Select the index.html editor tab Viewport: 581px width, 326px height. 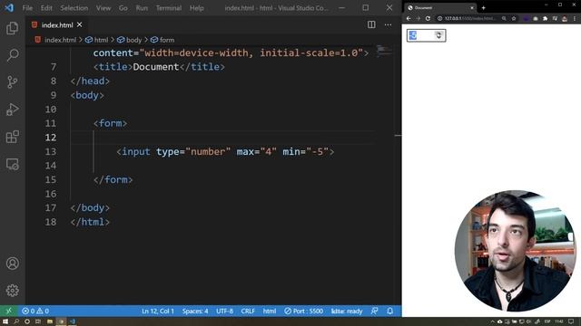[57, 24]
